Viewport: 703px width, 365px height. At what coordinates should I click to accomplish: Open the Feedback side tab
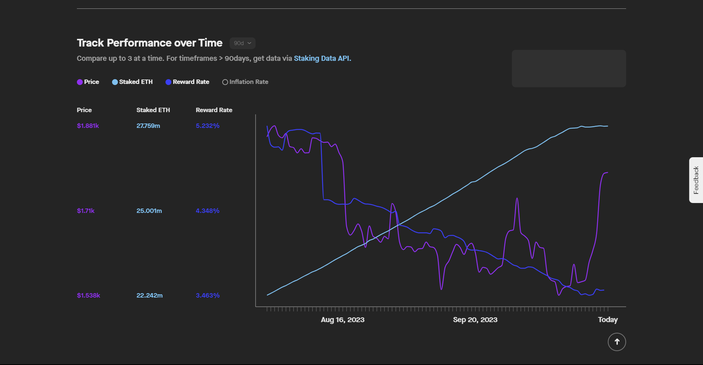tap(696, 180)
